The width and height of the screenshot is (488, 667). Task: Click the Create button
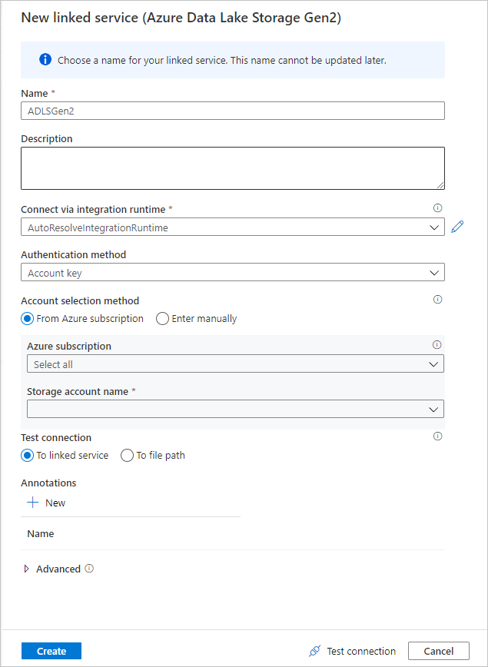(x=51, y=650)
